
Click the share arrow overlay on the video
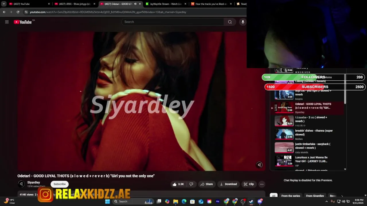coord(259,165)
